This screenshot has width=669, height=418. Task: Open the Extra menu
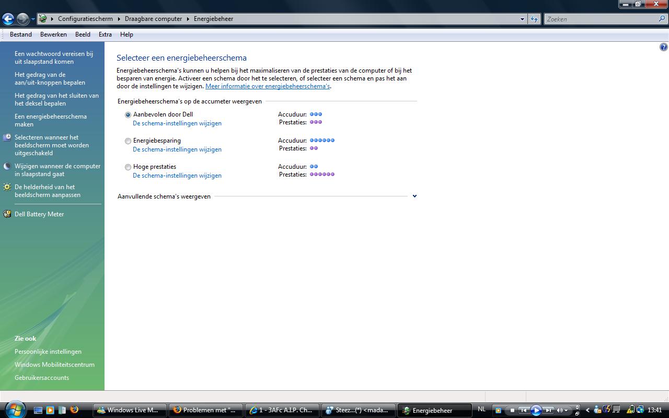[x=105, y=34]
